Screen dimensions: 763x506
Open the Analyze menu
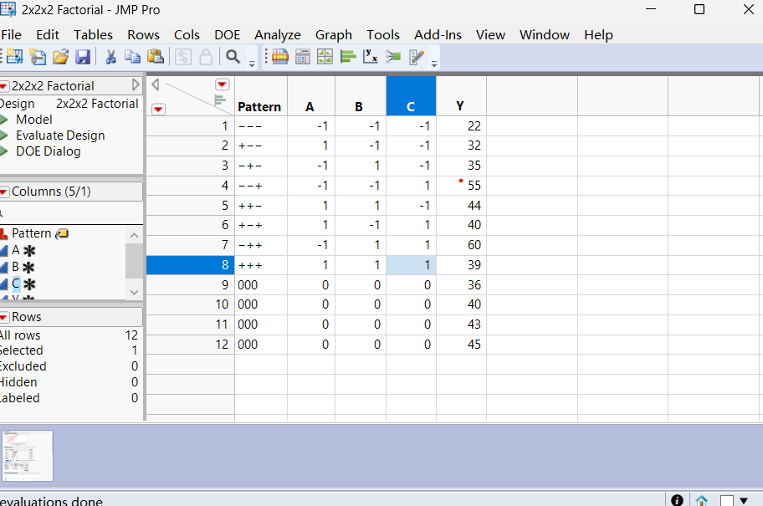[277, 35]
